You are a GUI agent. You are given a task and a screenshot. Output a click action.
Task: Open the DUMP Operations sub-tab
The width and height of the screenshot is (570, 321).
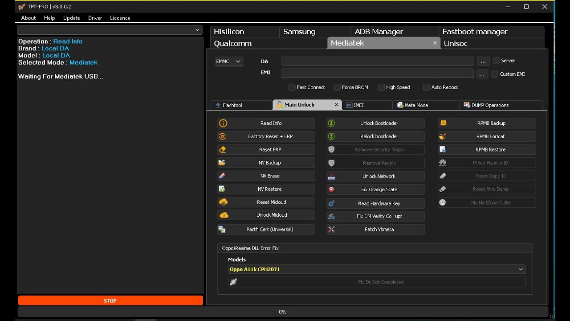tap(501, 105)
